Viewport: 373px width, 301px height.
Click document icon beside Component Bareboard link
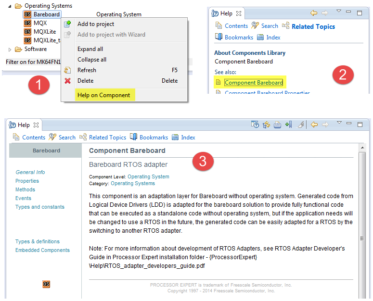point(218,82)
